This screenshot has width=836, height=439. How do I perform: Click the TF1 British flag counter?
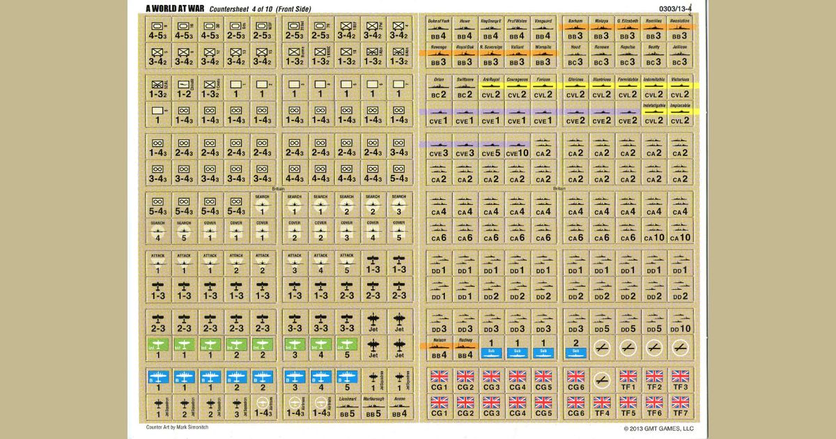tap(628, 380)
